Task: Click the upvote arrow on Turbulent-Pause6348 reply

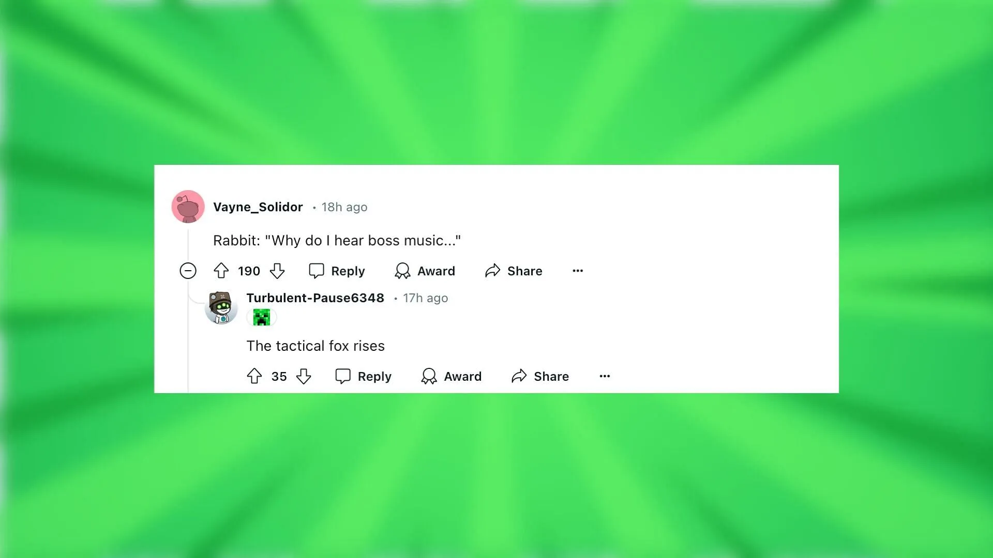Action: [x=254, y=376]
